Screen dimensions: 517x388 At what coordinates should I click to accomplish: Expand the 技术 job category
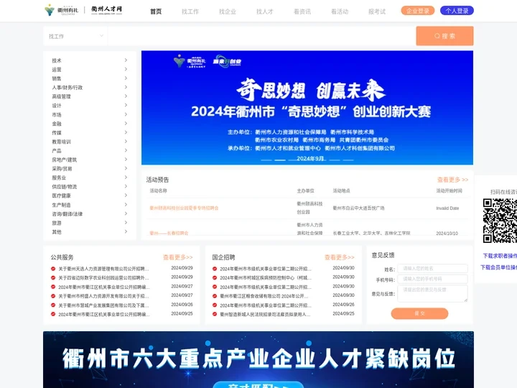tap(89, 60)
